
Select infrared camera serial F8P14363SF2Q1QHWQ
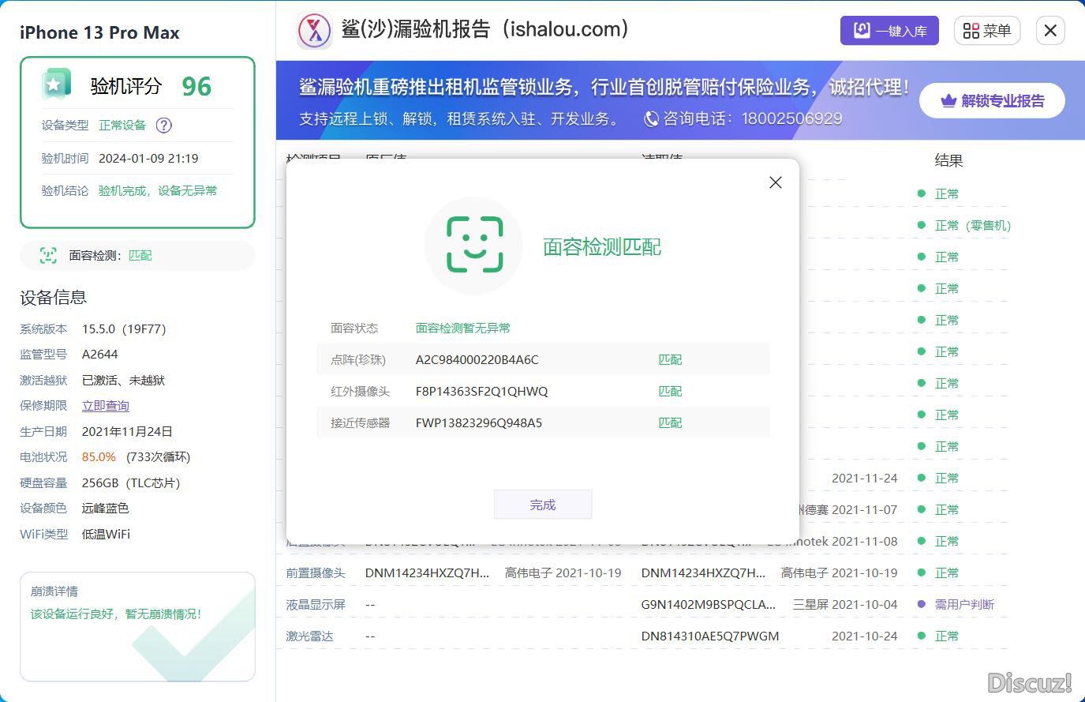coord(481,391)
